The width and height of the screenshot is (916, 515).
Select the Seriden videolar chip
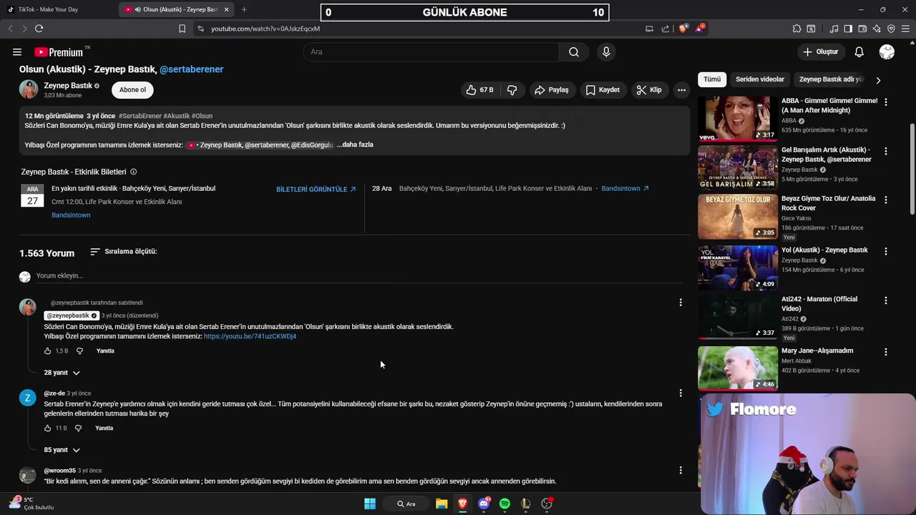(760, 79)
